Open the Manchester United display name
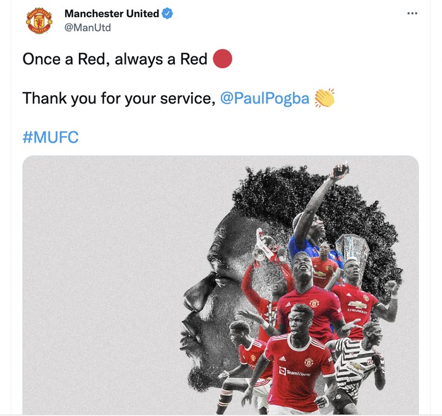The width and height of the screenshot is (442, 416). pos(112,13)
